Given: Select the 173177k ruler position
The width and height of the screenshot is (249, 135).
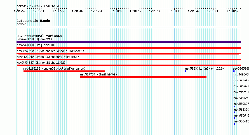Looking at the screenshot, I should coord(58,11).
